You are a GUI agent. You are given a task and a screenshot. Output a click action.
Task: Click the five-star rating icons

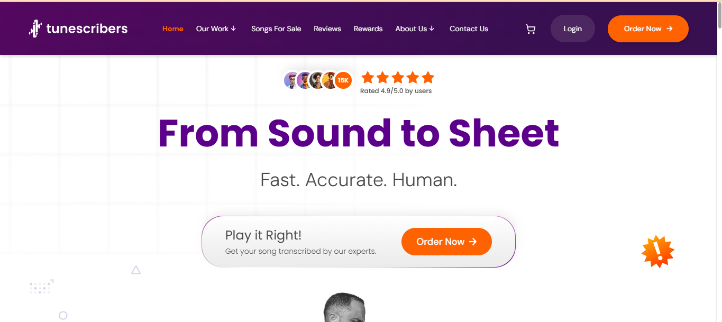[x=398, y=78]
